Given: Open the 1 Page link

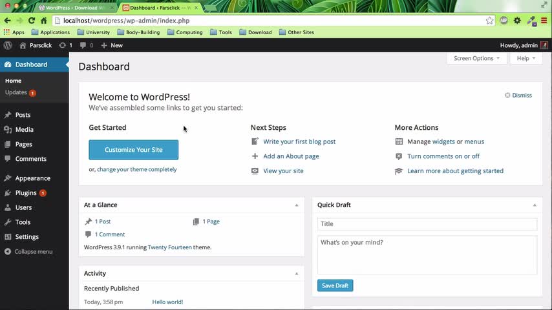Looking at the screenshot, I should 211,222.
